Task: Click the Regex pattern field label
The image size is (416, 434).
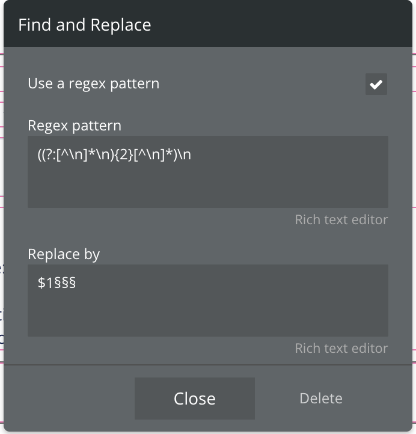Action: coord(75,126)
